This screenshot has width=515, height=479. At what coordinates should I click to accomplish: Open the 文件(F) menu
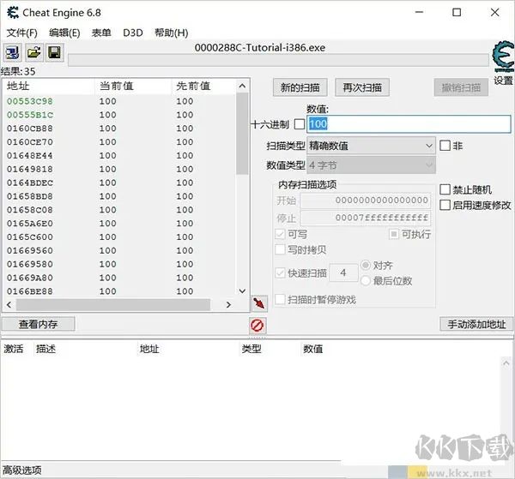coord(21,33)
